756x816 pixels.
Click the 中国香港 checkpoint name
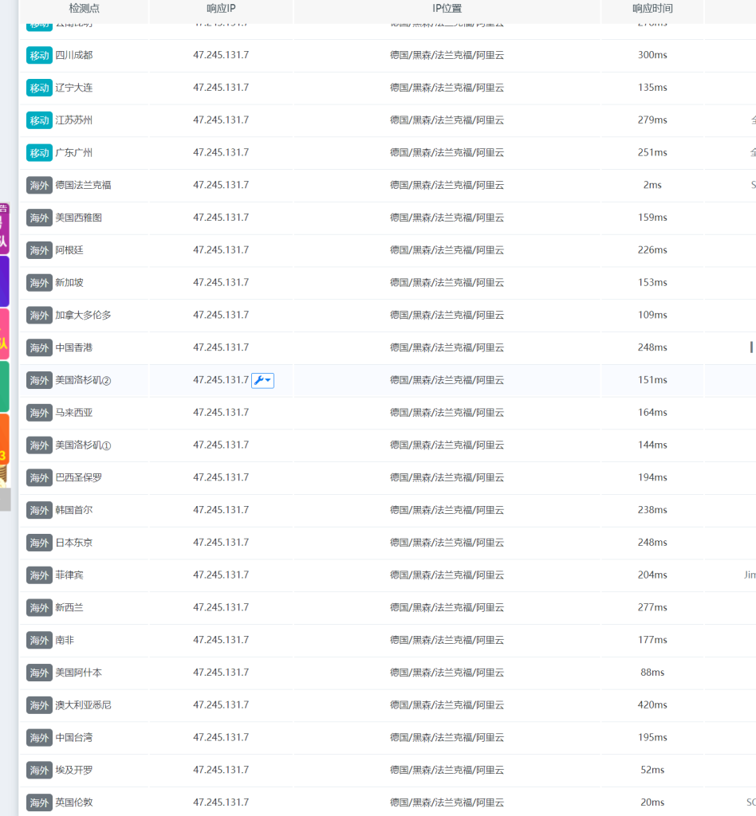(x=73, y=347)
